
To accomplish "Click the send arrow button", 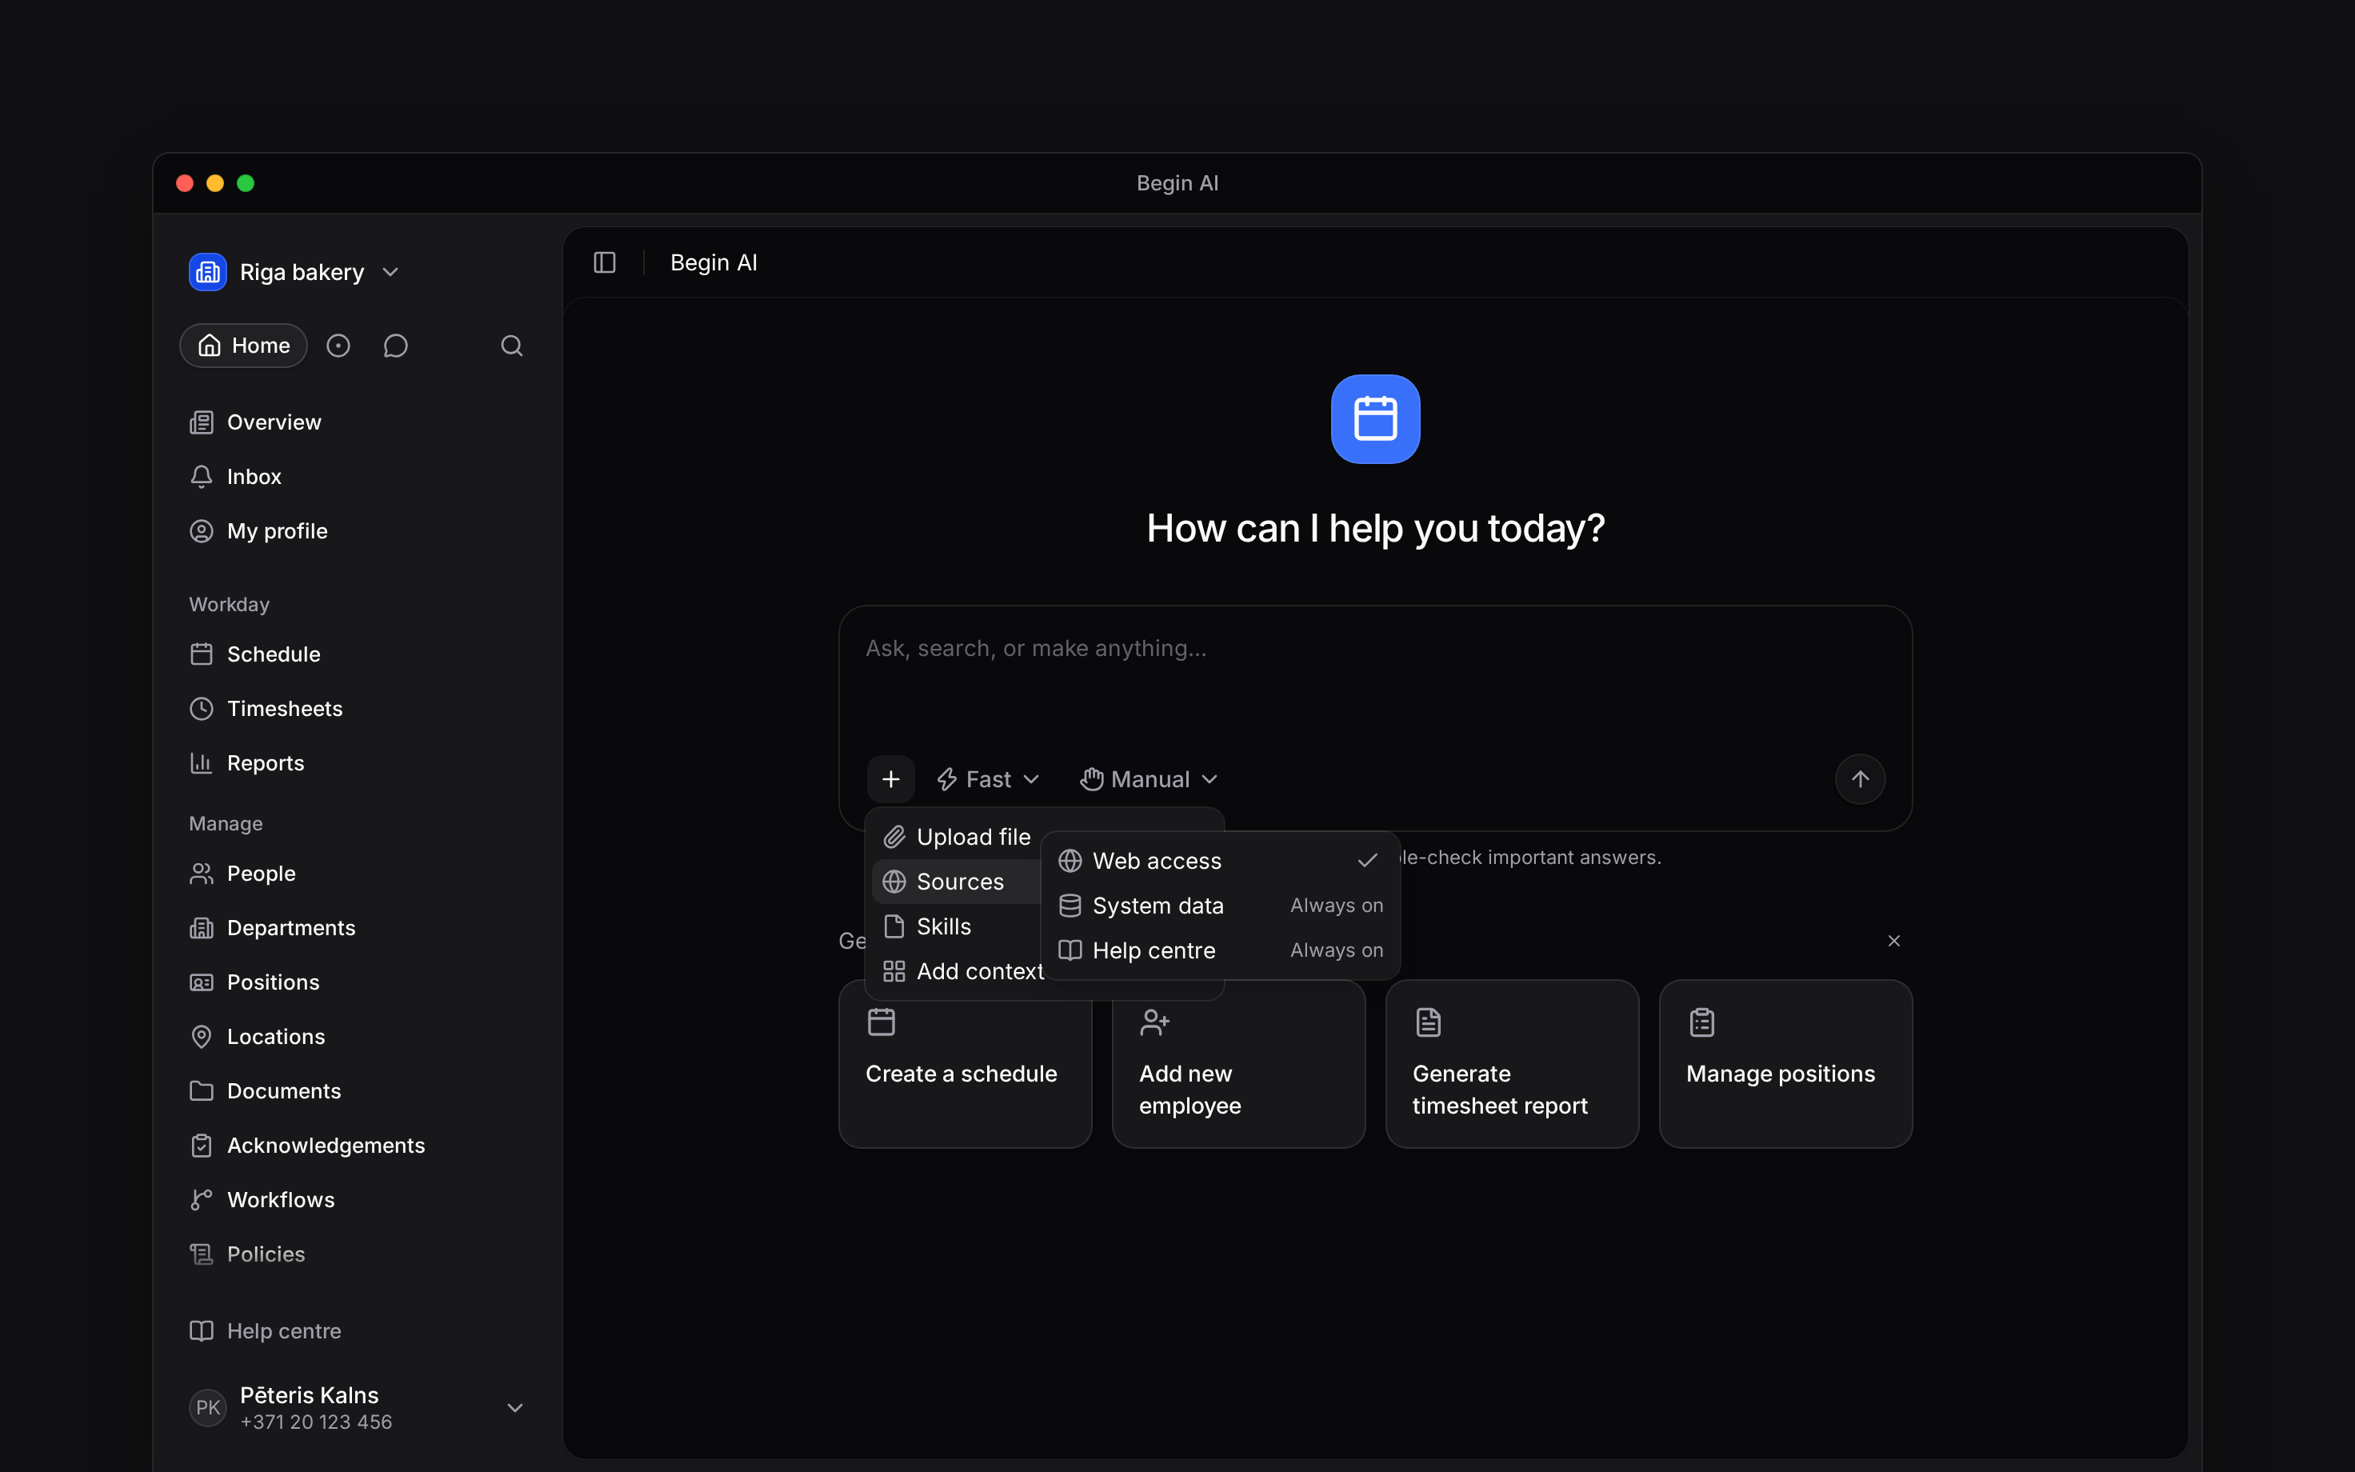I will click(1860, 779).
